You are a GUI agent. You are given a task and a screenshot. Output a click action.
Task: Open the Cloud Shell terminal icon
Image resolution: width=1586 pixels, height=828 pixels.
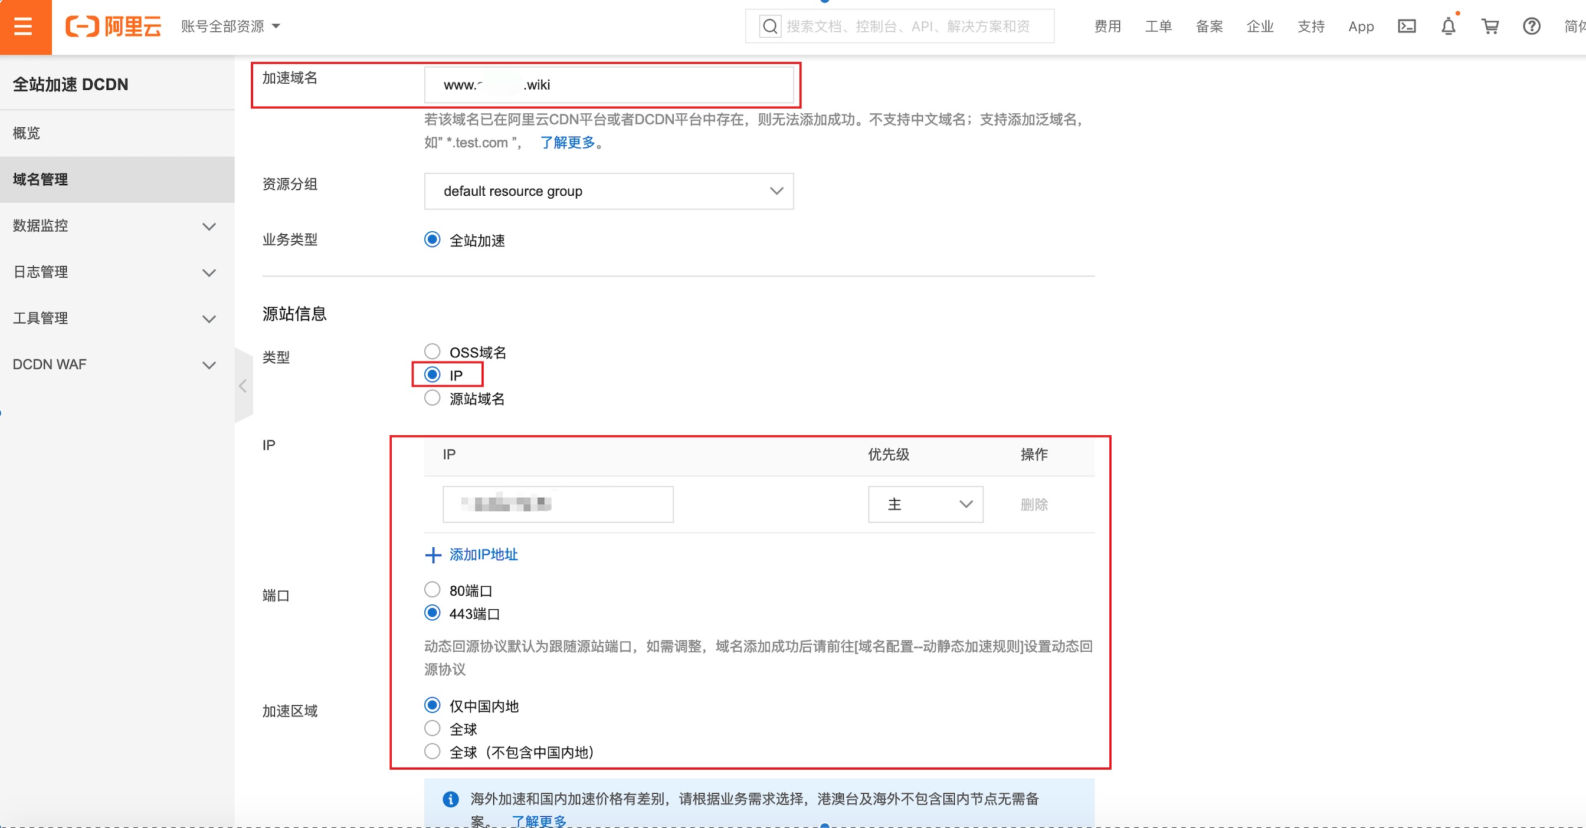pyautogui.click(x=1407, y=27)
